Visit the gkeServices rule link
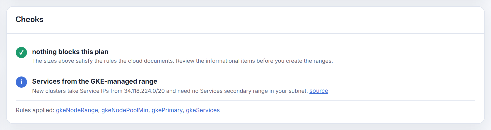 tap(203, 110)
